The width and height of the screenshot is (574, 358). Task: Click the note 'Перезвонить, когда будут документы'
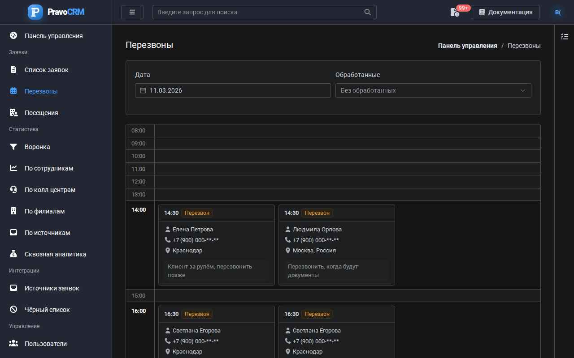(337, 271)
